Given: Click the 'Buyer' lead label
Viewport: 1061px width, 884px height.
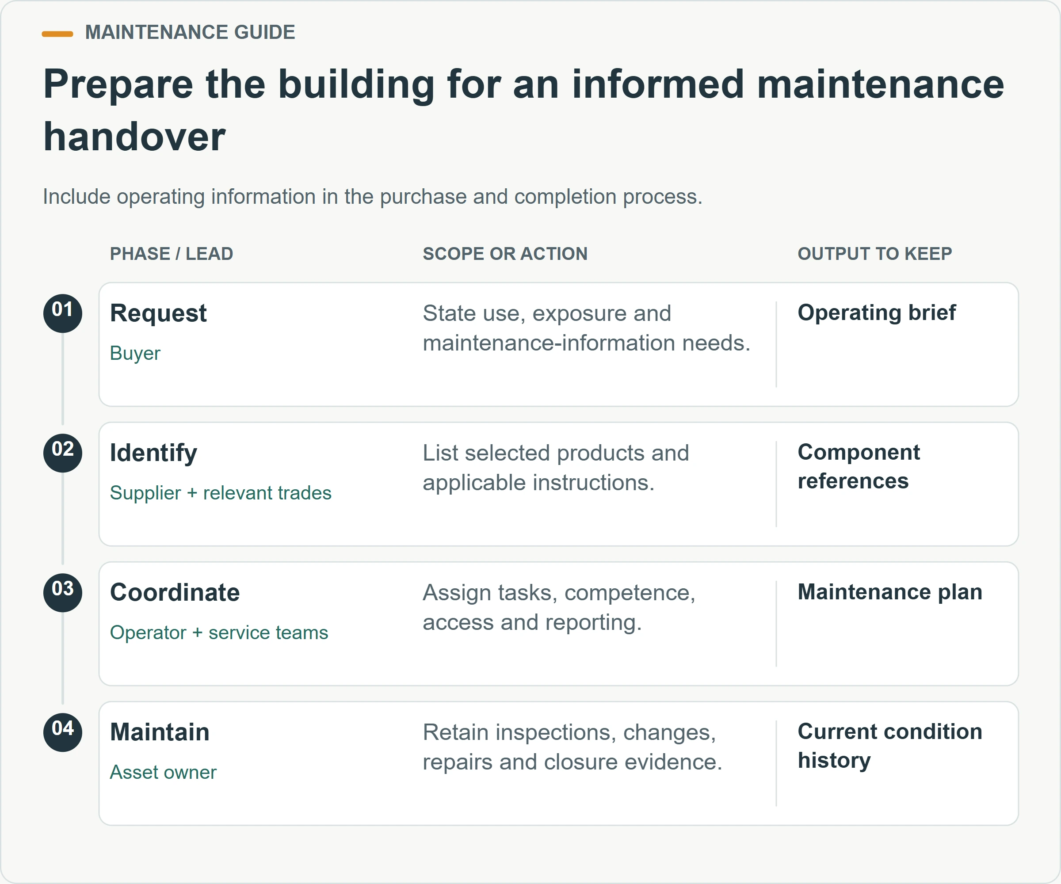Looking at the screenshot, I should 135,353.
